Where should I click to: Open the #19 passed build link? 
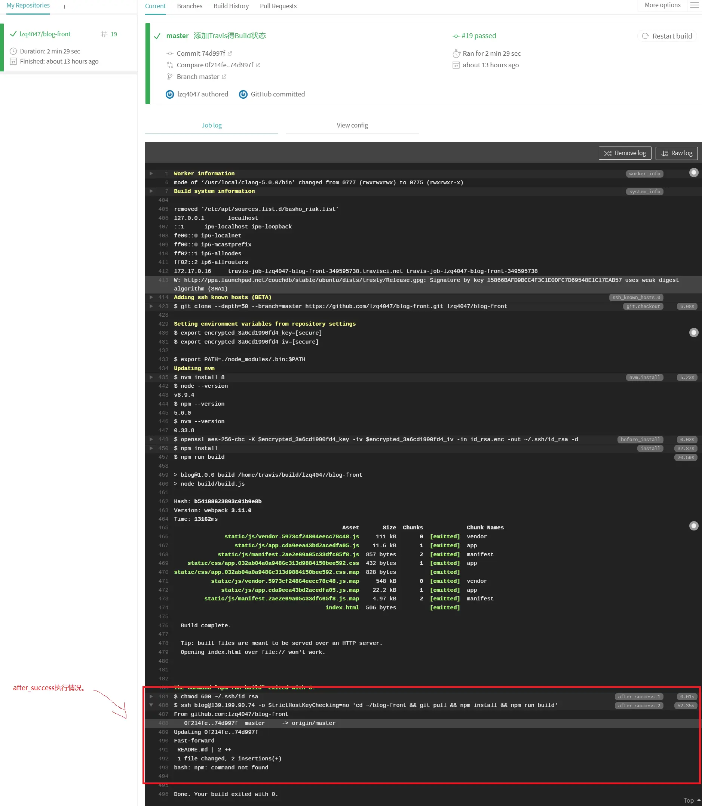pos(478,36)
